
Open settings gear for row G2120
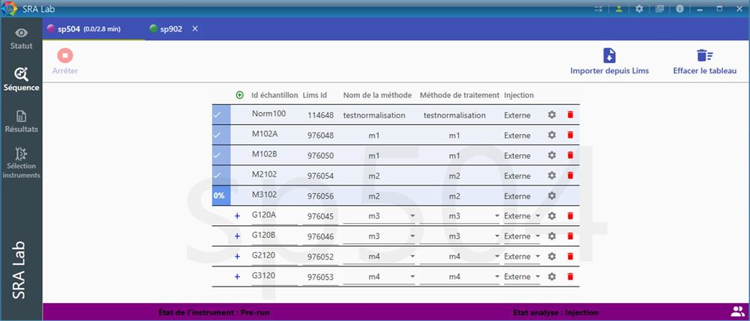pyautogui.click(x=552, y=257)
